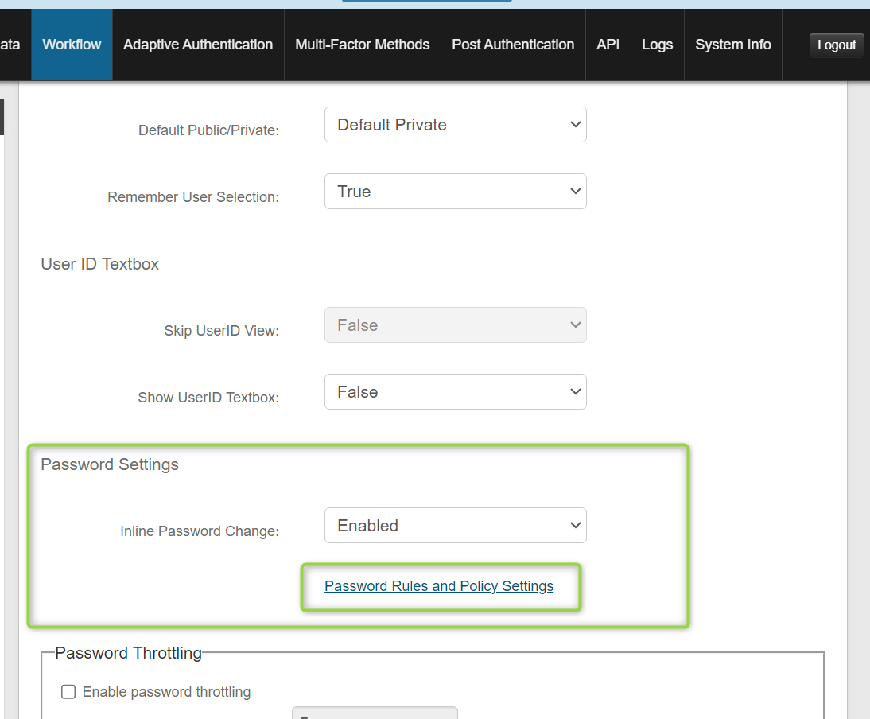Open the Logs tab
Image resolution: width=870 pixels, height=719 pixels.
(658, 45)
